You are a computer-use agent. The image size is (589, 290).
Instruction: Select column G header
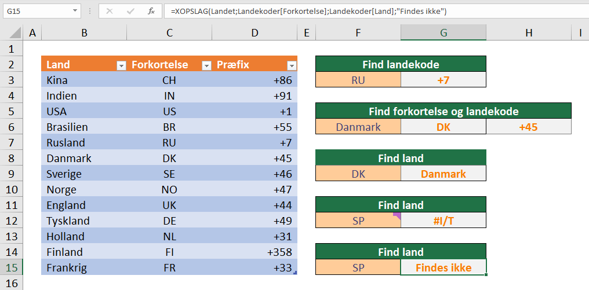443,33
